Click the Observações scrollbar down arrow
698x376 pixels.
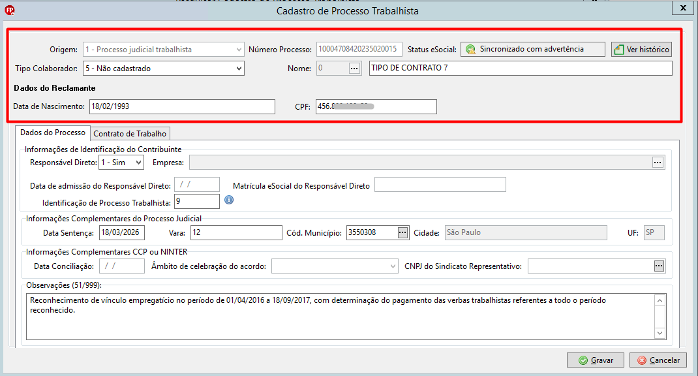(660, 333)
